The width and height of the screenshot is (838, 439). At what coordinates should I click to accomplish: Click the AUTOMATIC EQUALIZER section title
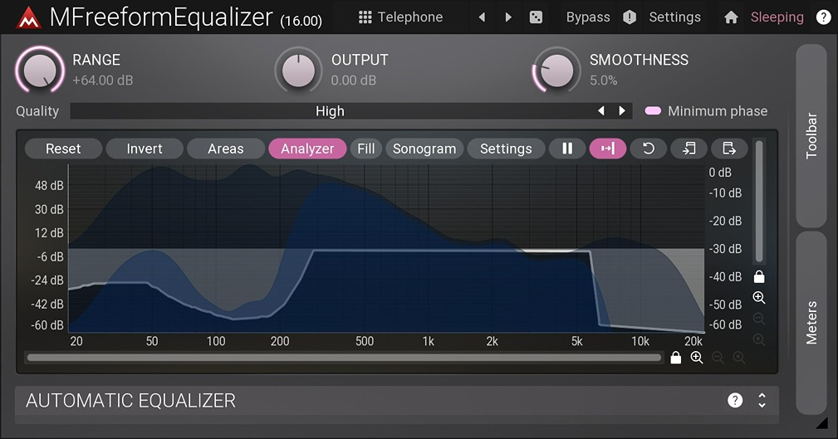tap(131, 400)
